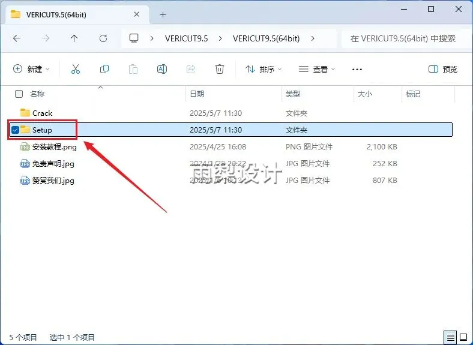Image resolution: width=473 pixels, height=345 pixels.
Task: Switch to details view in status bar
Action: point(450,337)
